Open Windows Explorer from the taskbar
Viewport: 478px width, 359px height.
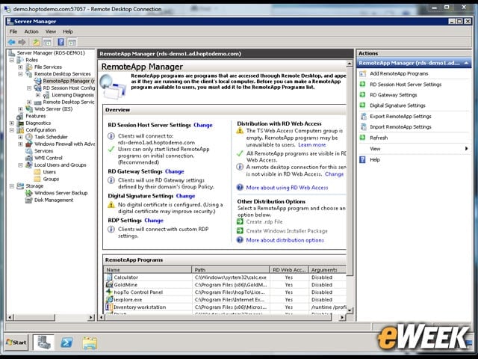[90, 343]
